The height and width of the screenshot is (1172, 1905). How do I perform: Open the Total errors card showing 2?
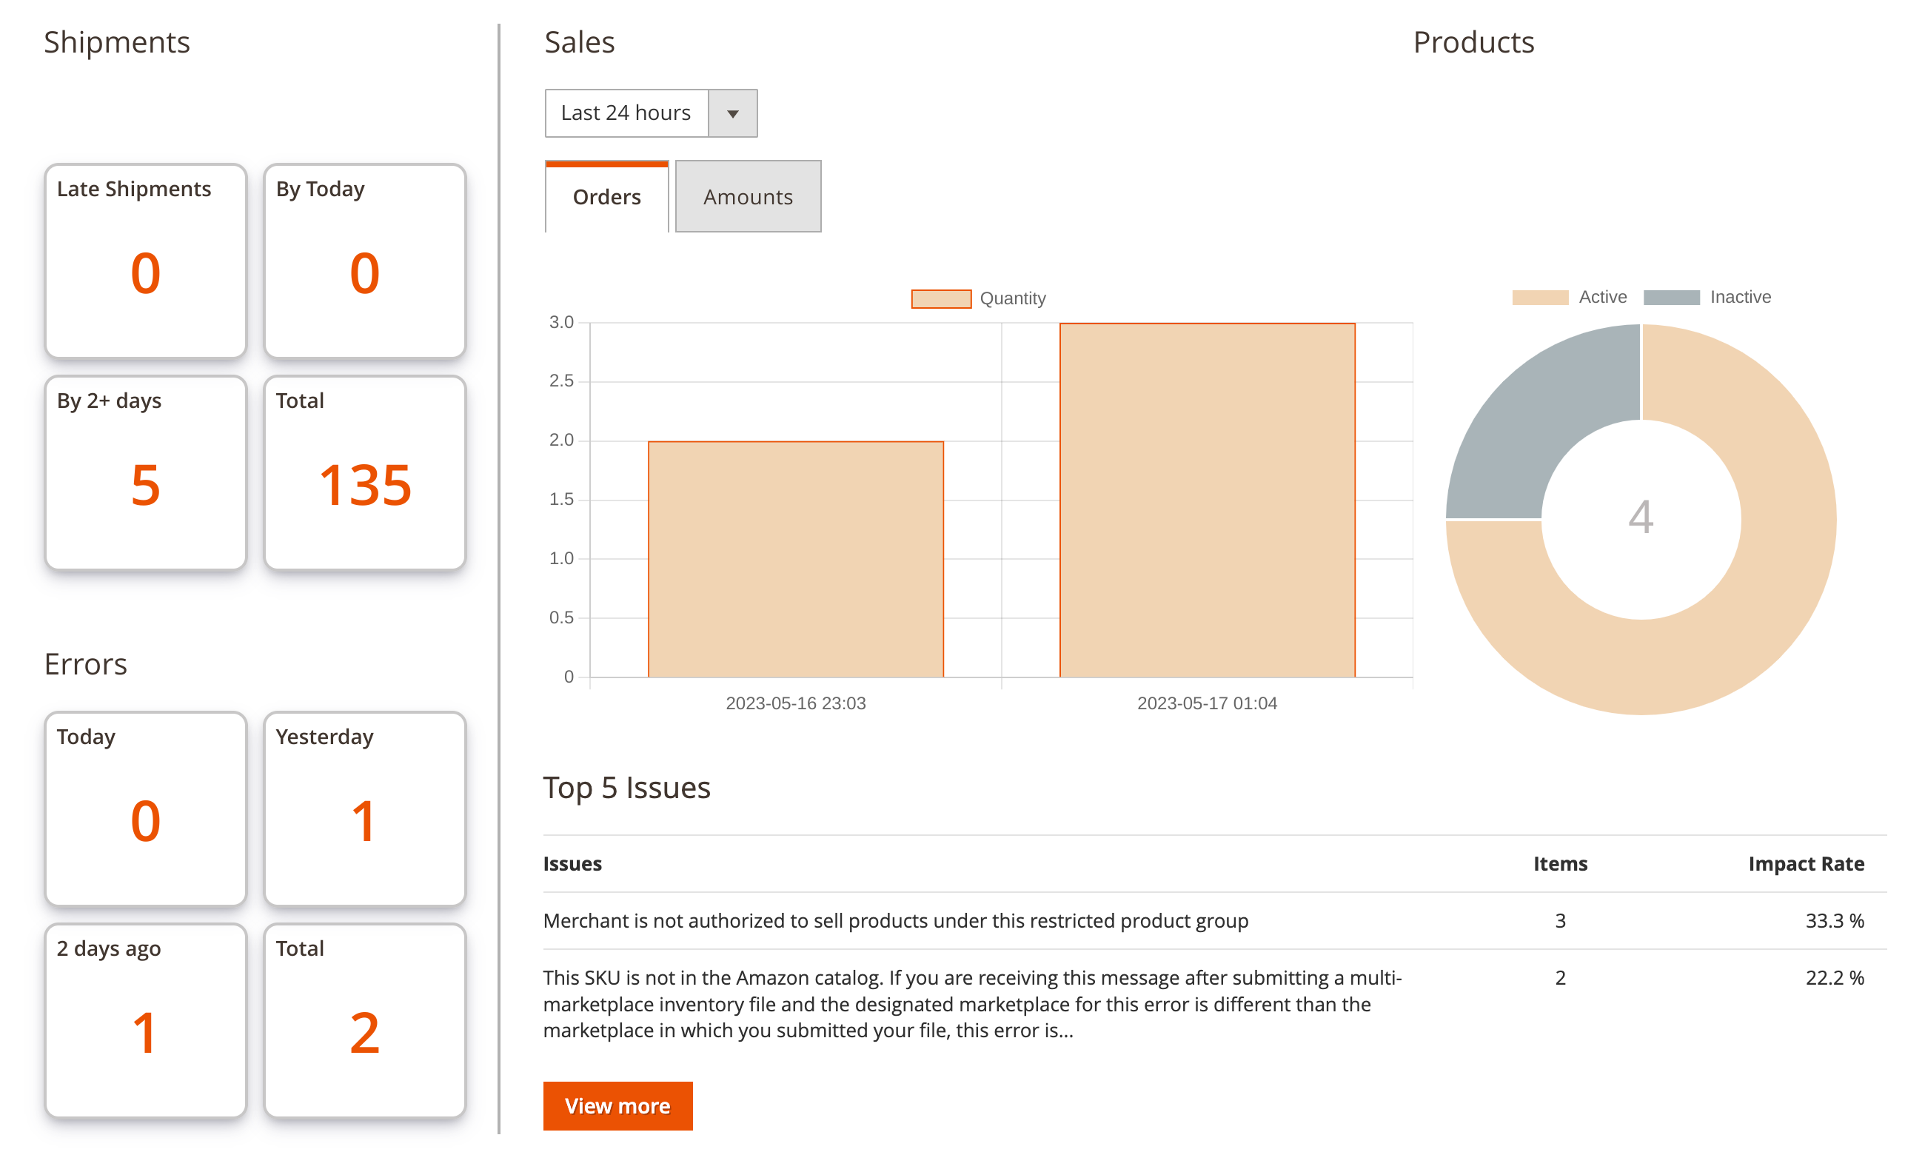pos(364,1020)
